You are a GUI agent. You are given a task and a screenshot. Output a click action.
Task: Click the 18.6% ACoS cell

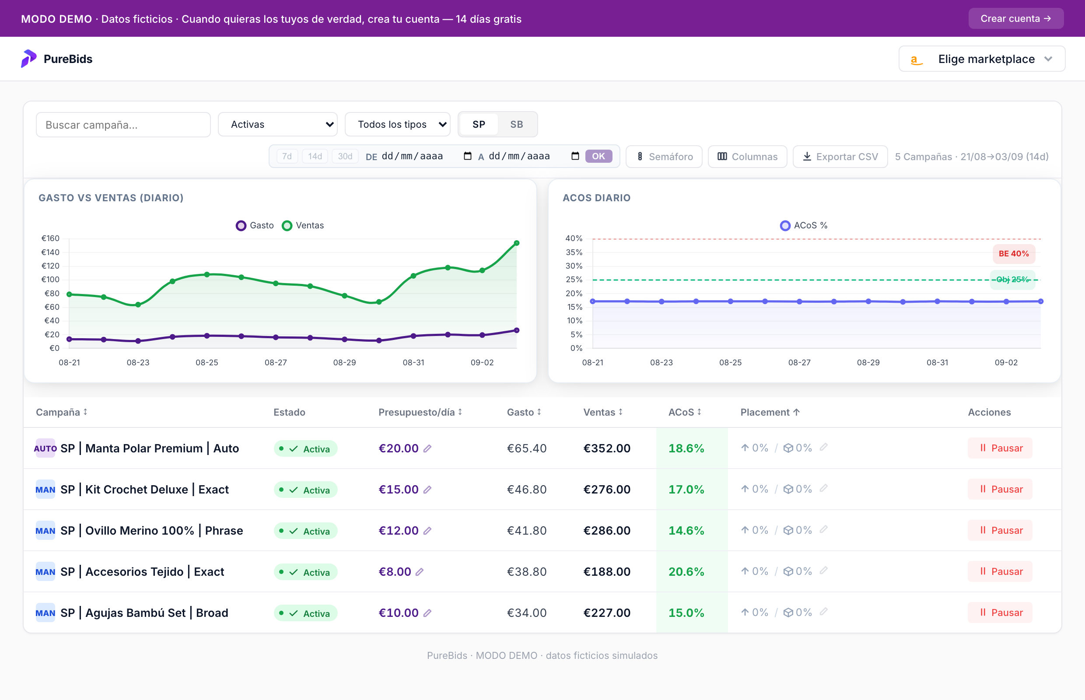click(691, 448)
